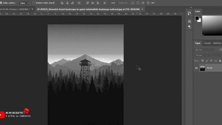Image resolution: width=222 pixels, height=125 pixels.
Task: Open the Paragraph panel icon in dock
Action: tap(189, 27)
